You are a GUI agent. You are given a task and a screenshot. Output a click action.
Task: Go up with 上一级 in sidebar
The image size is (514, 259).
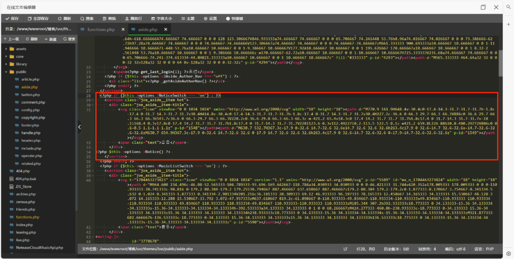click(11, 39)
